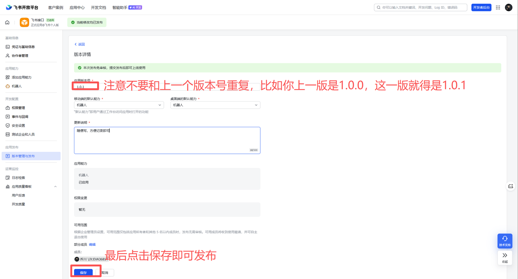Open the 应用中心 menu
The image size is (518, 279).
click(77, 7)
